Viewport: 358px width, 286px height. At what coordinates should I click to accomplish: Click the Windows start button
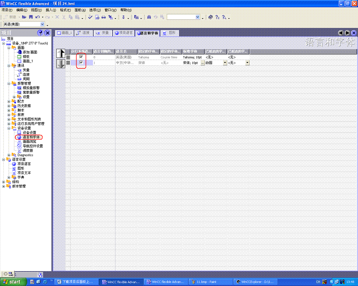click(x=13, y=282)
